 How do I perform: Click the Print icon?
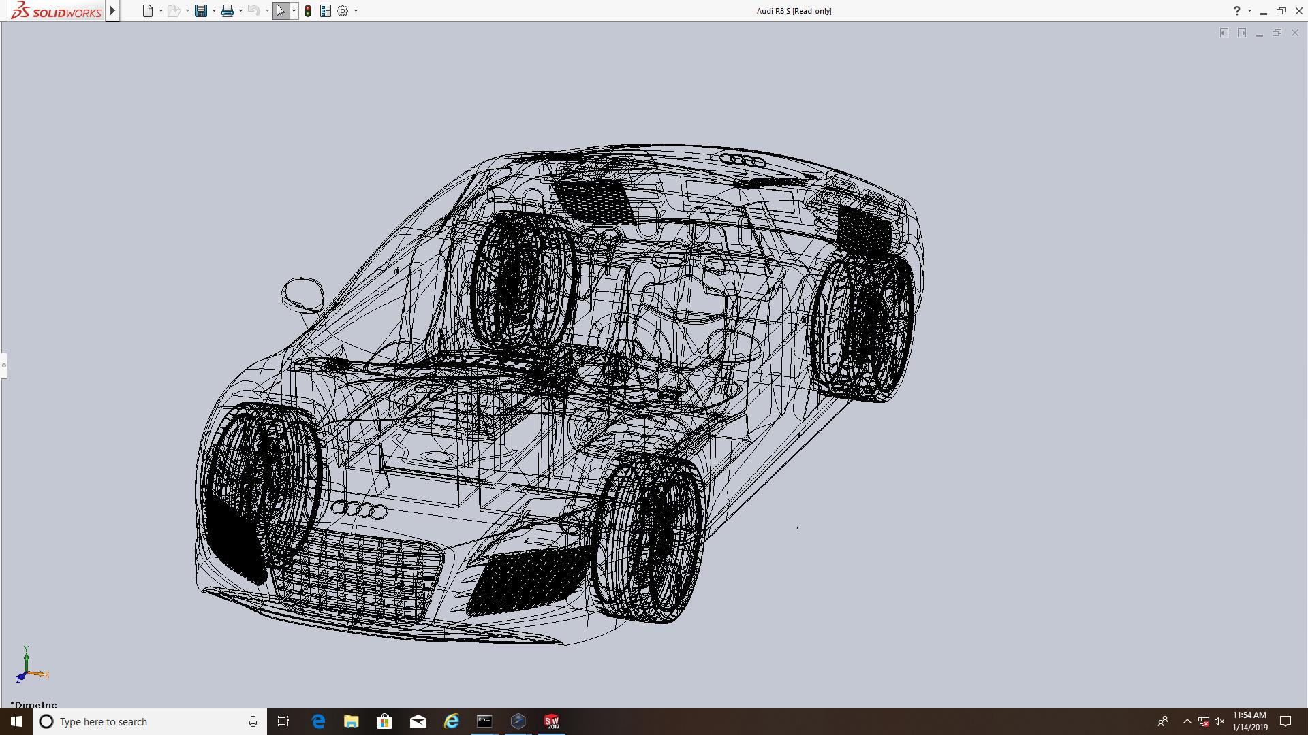pyautogui.click(x=228, y=11)
